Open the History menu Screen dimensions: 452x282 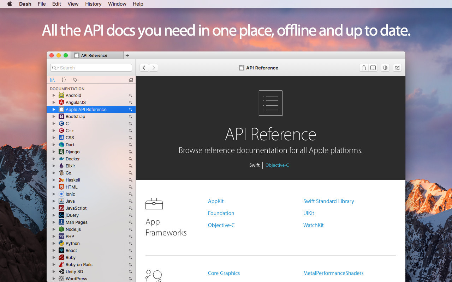pyautogui.click(x=93, y=4)
